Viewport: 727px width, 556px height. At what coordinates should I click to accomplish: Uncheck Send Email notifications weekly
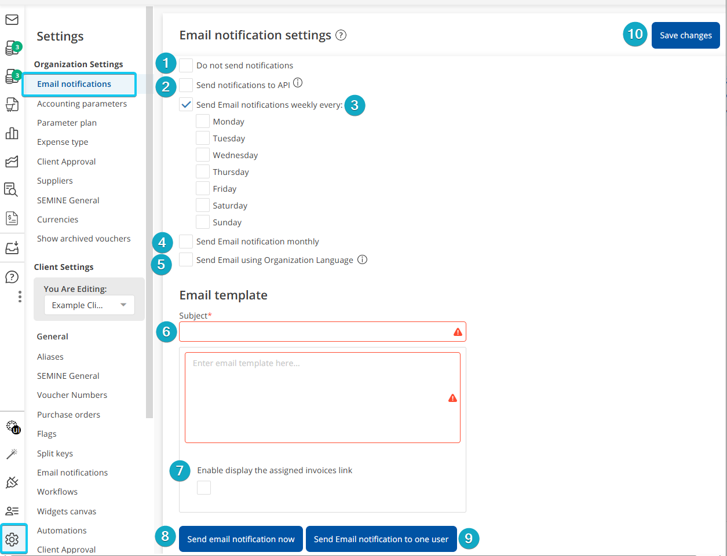tap(186, 105)
